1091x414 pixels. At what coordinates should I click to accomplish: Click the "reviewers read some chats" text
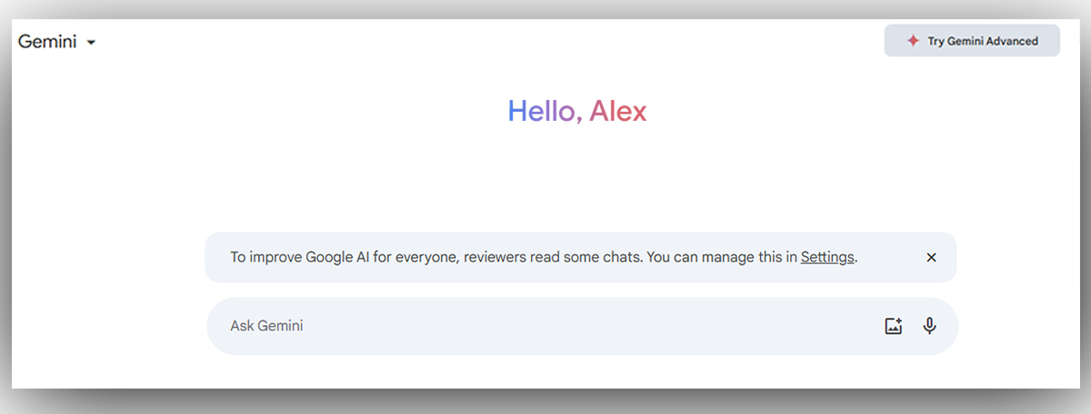tap(553, 257)
